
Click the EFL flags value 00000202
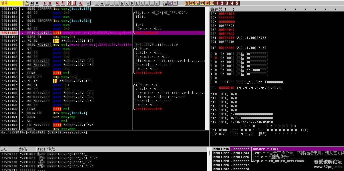(227, 88)
